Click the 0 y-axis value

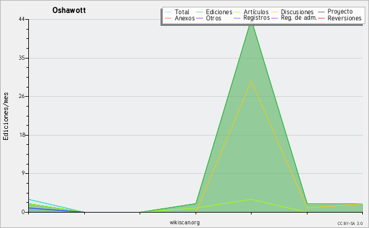pyautogui.click(x=23, y=212)
